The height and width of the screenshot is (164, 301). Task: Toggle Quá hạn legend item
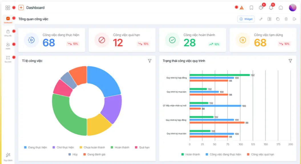(x=142, y=147)
